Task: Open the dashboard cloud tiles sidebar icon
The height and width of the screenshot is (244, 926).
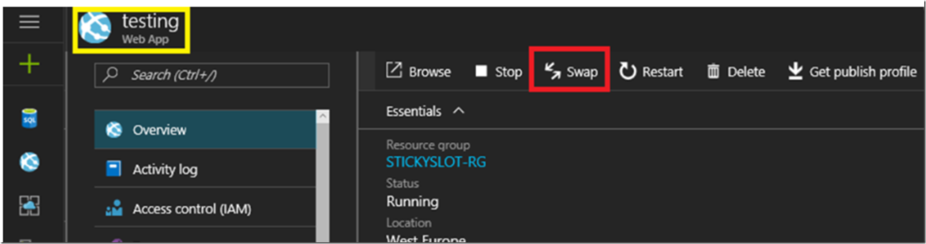Action: [x=30, y=206]
